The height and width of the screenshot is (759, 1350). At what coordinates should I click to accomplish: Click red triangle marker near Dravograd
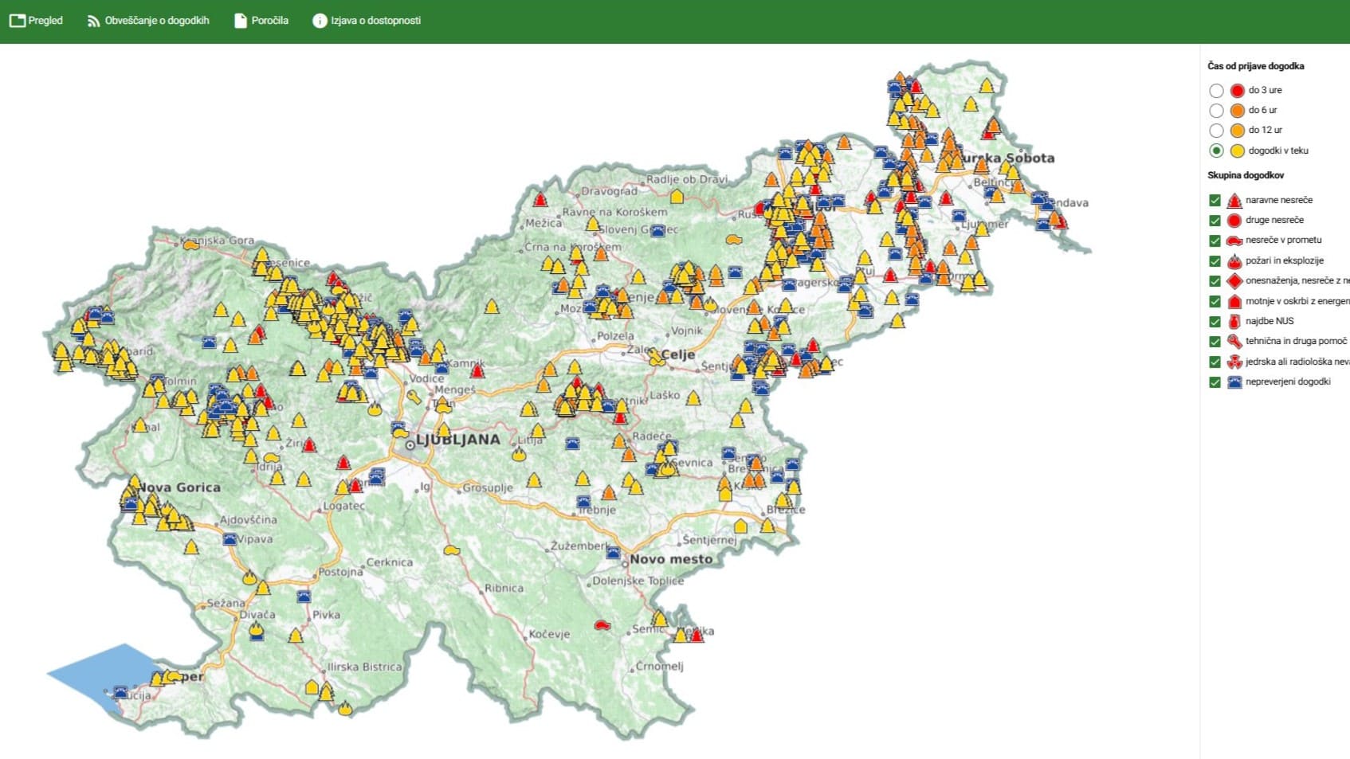click(x=541, y=199)
